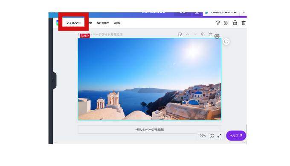The image size is (290, 166).
Task: Select the Santorini photo on the canvas
Action: [149, 79]
